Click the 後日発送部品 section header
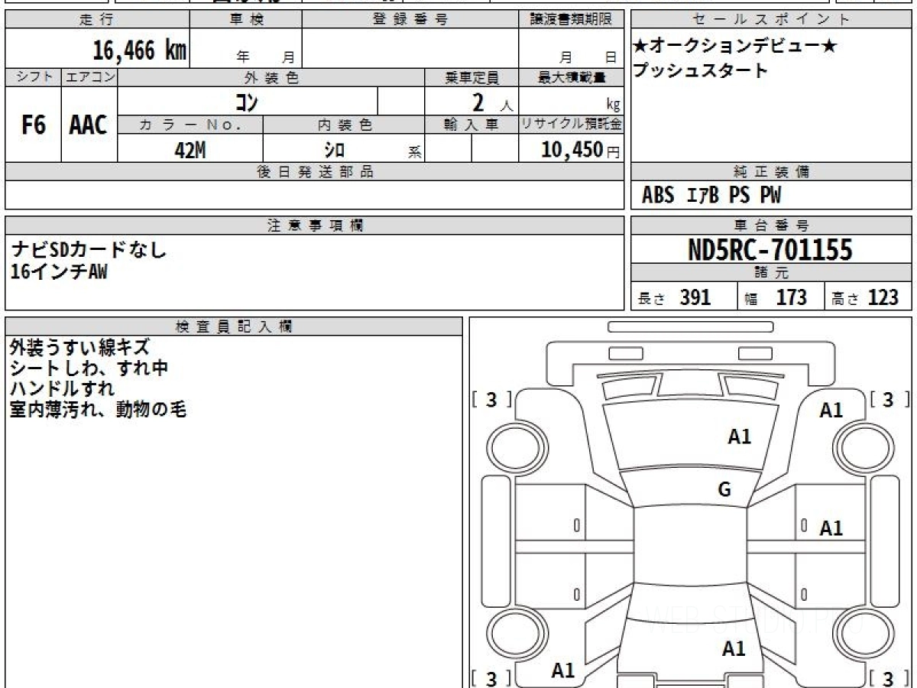917x688 pixels. click(315, 172)
